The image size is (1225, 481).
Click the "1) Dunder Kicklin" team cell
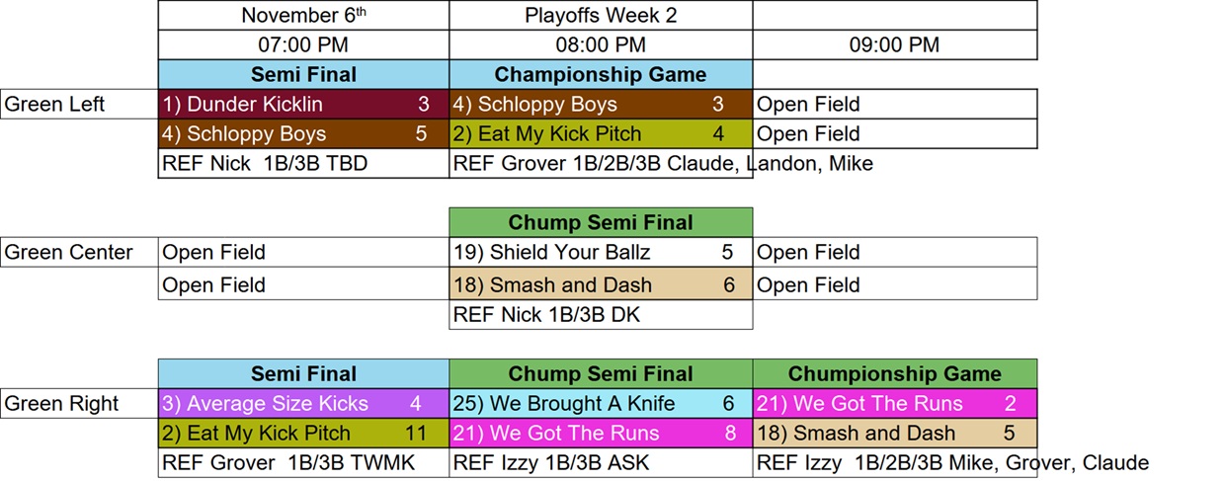(x=303, y=105)
